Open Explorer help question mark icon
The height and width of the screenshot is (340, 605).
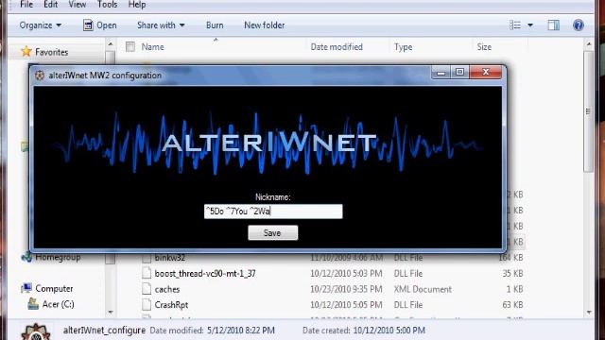579,25
